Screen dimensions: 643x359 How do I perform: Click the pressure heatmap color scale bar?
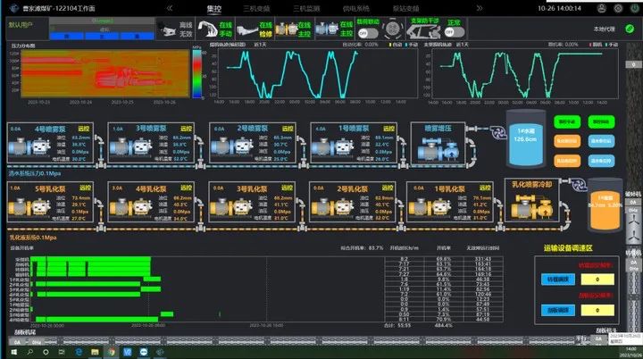196,76
